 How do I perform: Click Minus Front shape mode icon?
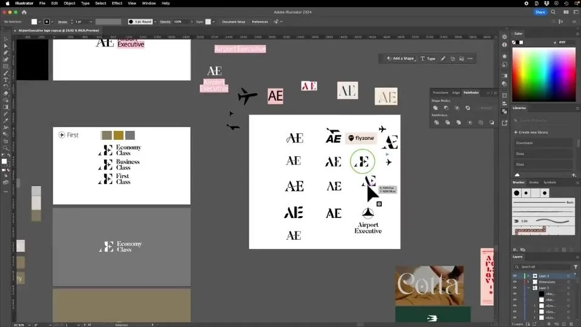446,108
